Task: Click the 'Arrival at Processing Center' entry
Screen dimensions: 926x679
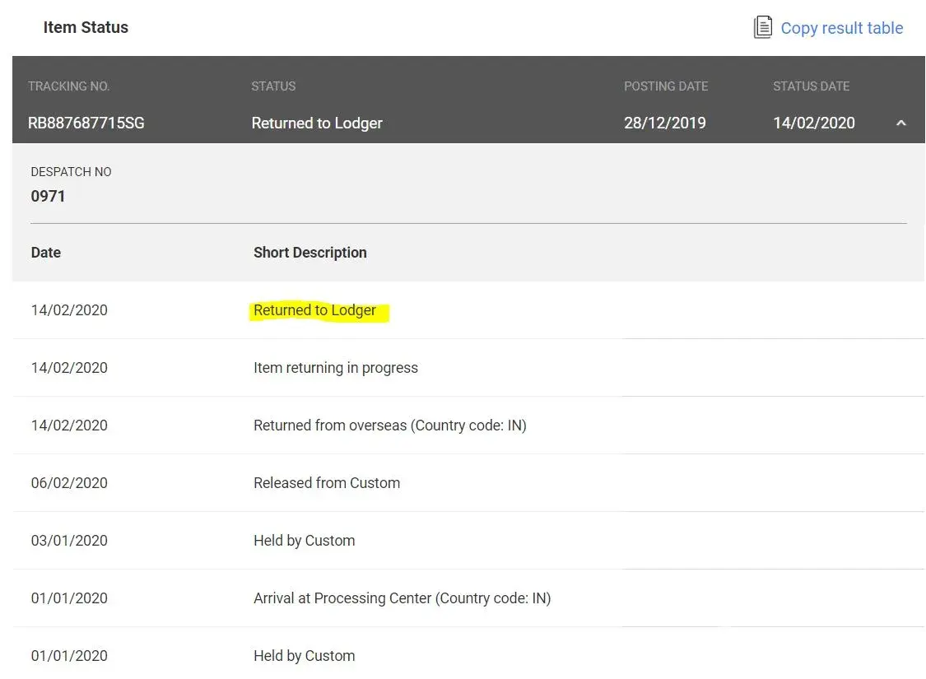Action: tap(402, 598)
